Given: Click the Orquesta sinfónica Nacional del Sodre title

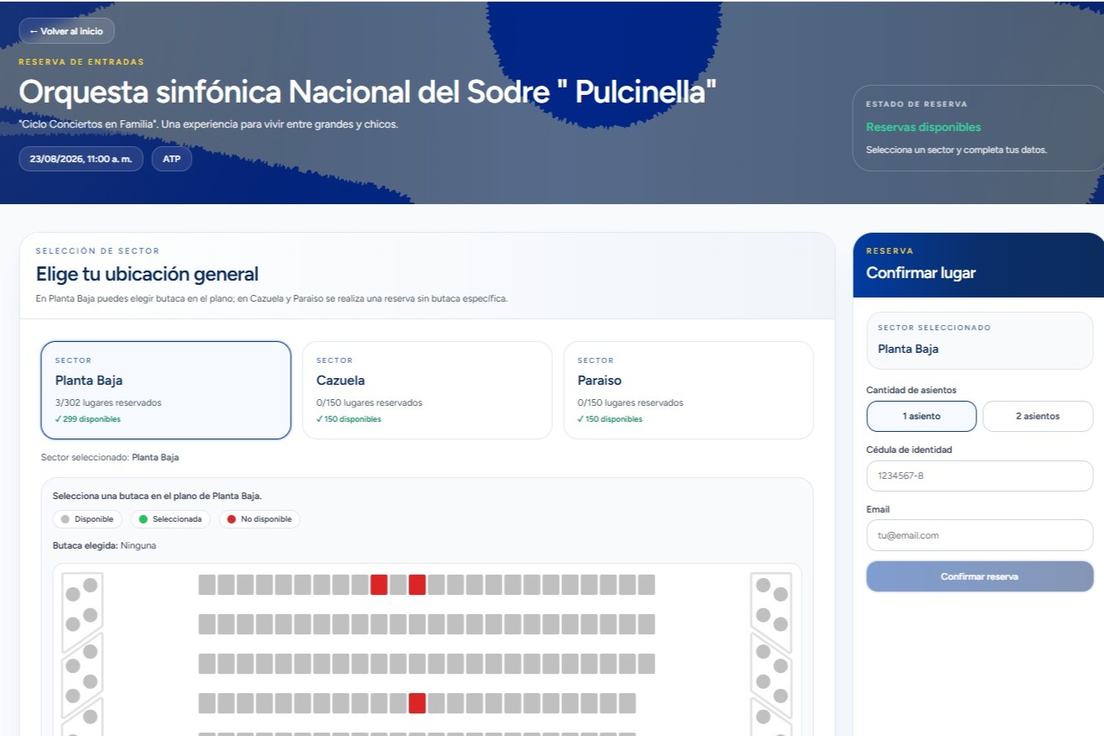Looking at the screenshot, I should click(x=368, y=92).
